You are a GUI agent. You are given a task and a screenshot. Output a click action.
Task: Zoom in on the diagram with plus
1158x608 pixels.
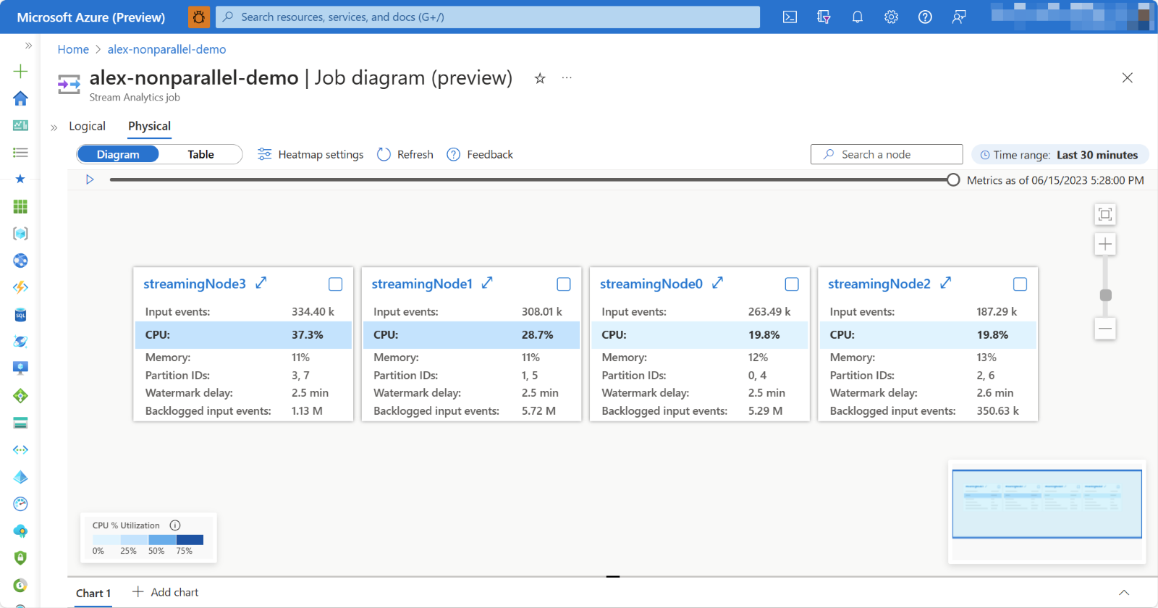1104,245
